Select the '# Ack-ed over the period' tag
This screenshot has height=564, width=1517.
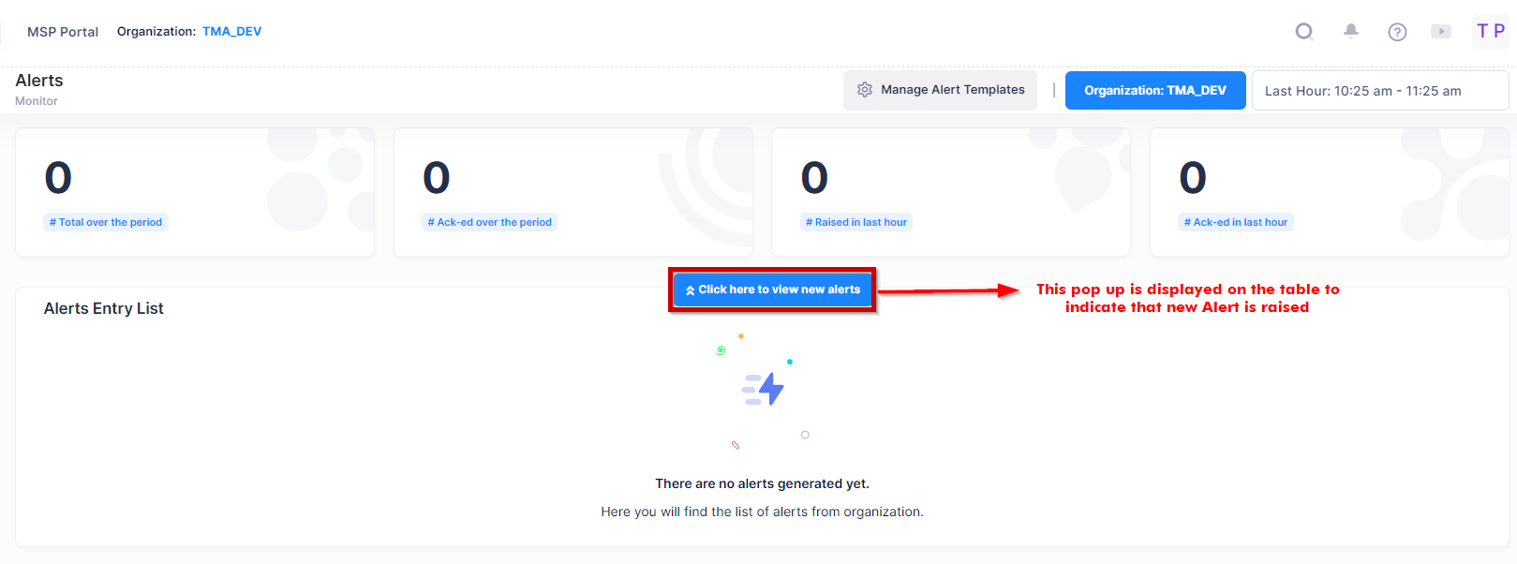(x=489, y=223)
